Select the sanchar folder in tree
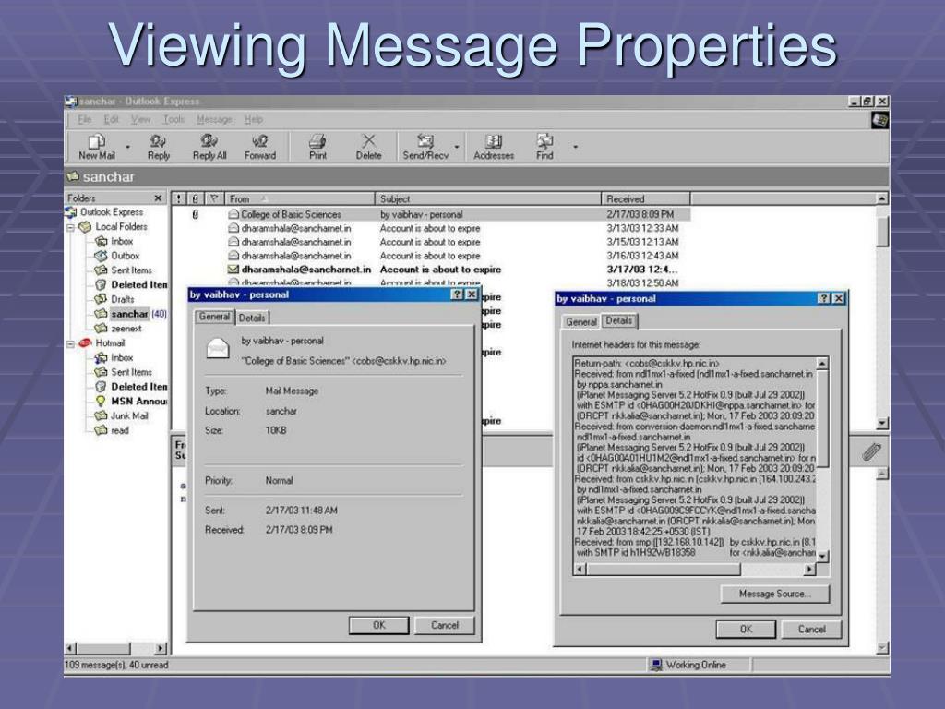Screen dimensions: 945x709 tap(129, 314)
